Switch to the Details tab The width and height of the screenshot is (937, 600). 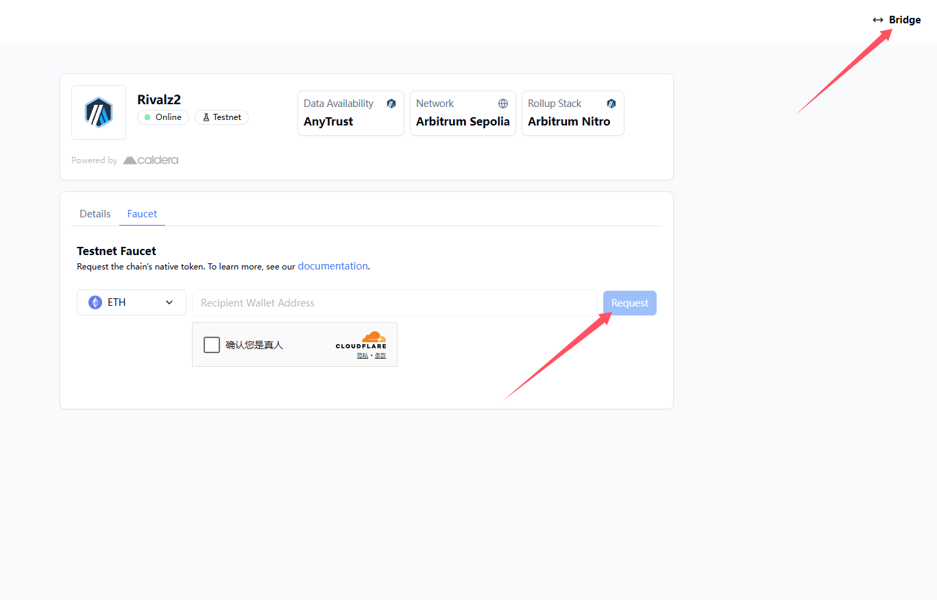click(95, 214)
